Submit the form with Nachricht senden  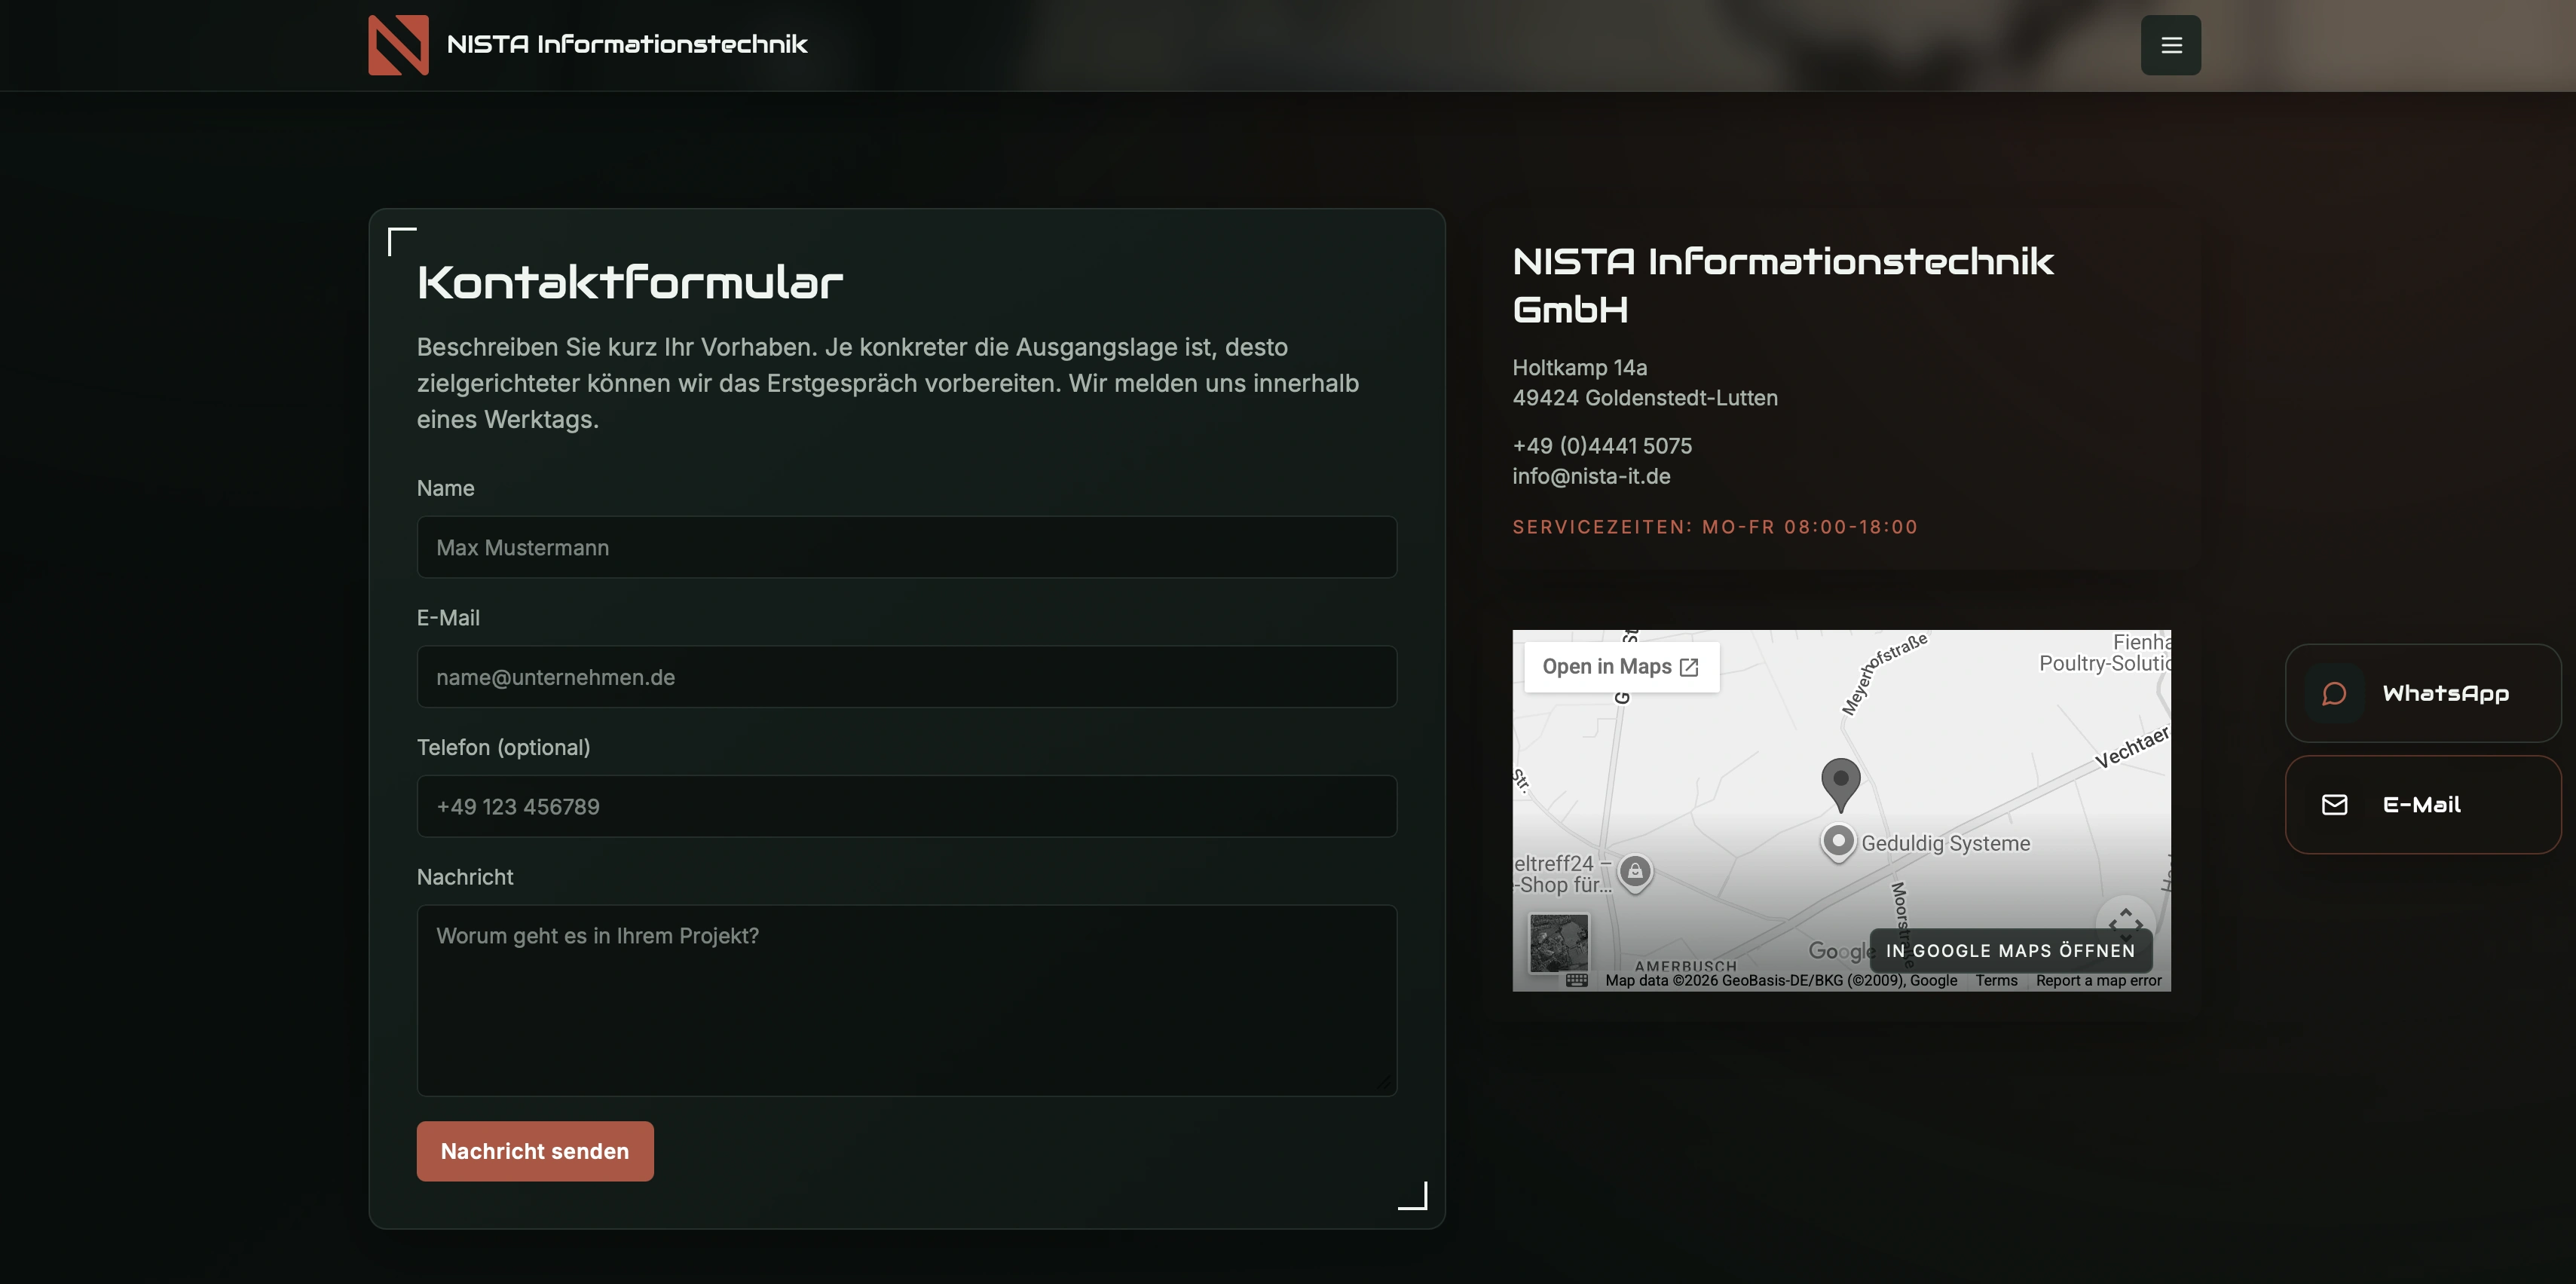535,1151
